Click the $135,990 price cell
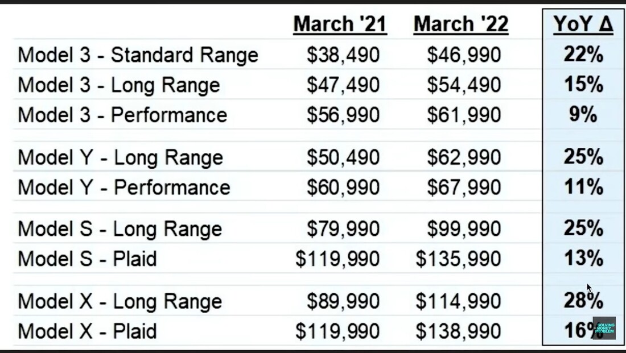626x353 pixels. click(x=458, y=259)
